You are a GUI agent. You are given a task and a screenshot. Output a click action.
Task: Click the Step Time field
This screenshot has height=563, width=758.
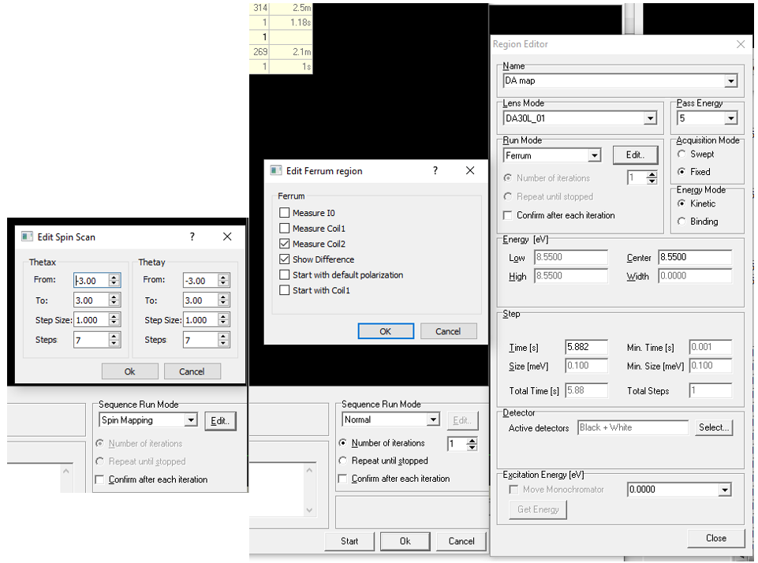click(586, 348)
